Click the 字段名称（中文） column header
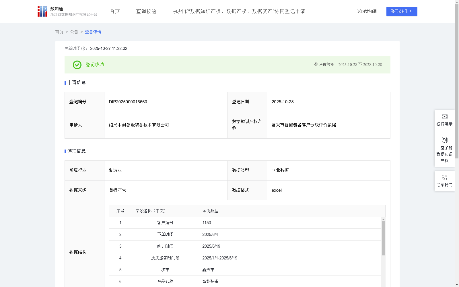Screen dimensions: 459x287 pos(151,211)
